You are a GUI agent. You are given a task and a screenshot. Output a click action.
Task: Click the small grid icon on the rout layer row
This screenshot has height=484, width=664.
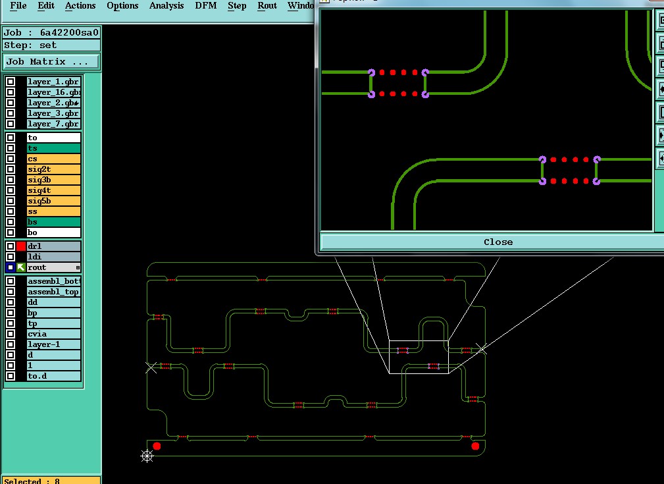(x=78, y=267)
